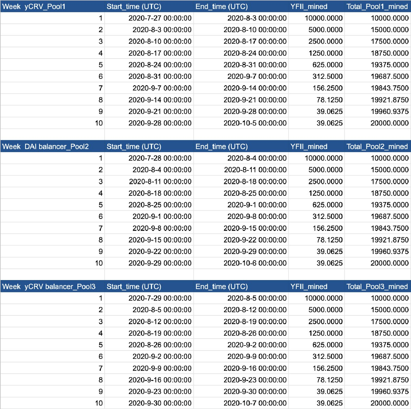Select Total_Pool2_mined cell '19960.9375'
This screenshot has height=409, width=411.
coord(378,251)
